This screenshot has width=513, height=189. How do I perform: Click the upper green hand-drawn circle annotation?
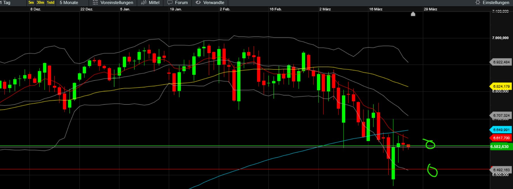click(x=430, y=144)
